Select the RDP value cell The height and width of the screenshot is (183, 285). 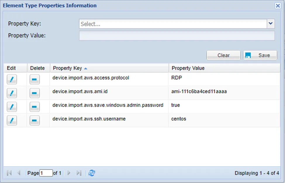224,79
